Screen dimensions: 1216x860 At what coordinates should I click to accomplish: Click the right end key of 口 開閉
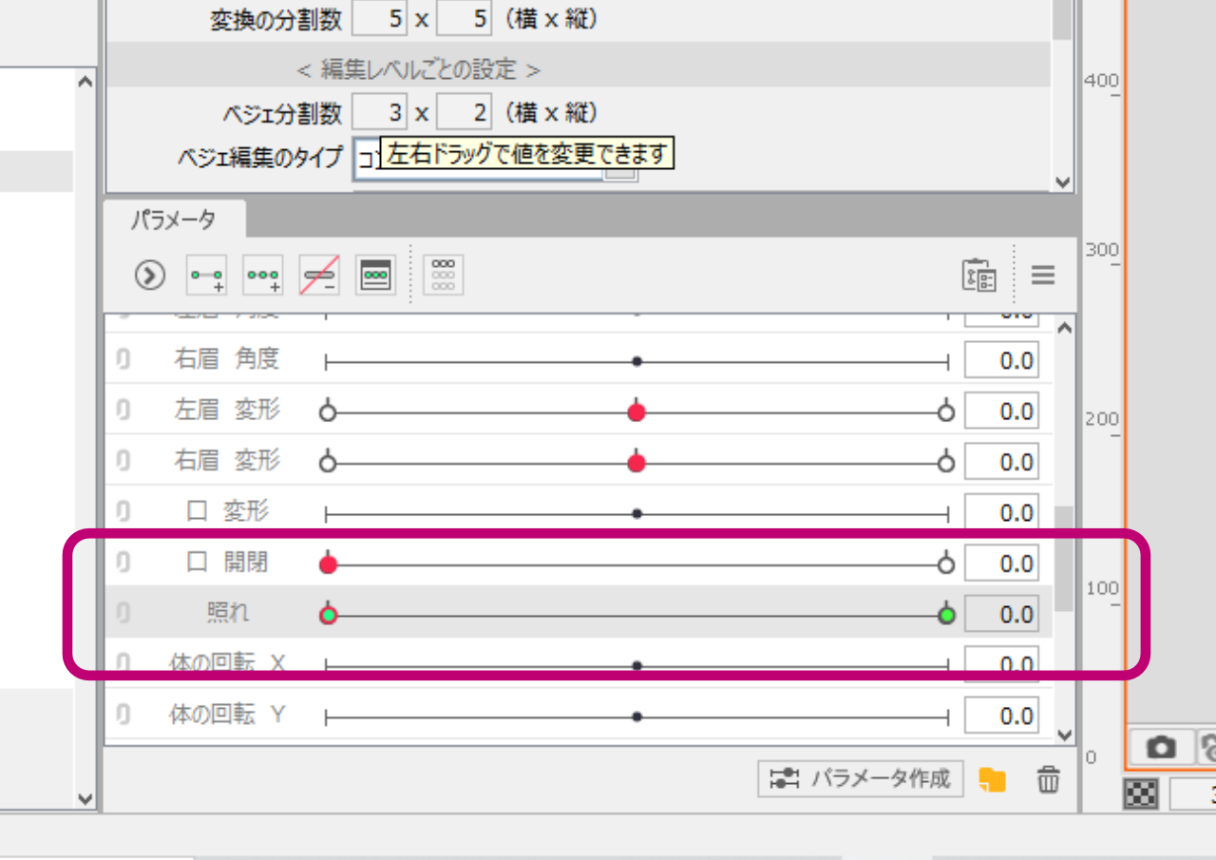945,564
